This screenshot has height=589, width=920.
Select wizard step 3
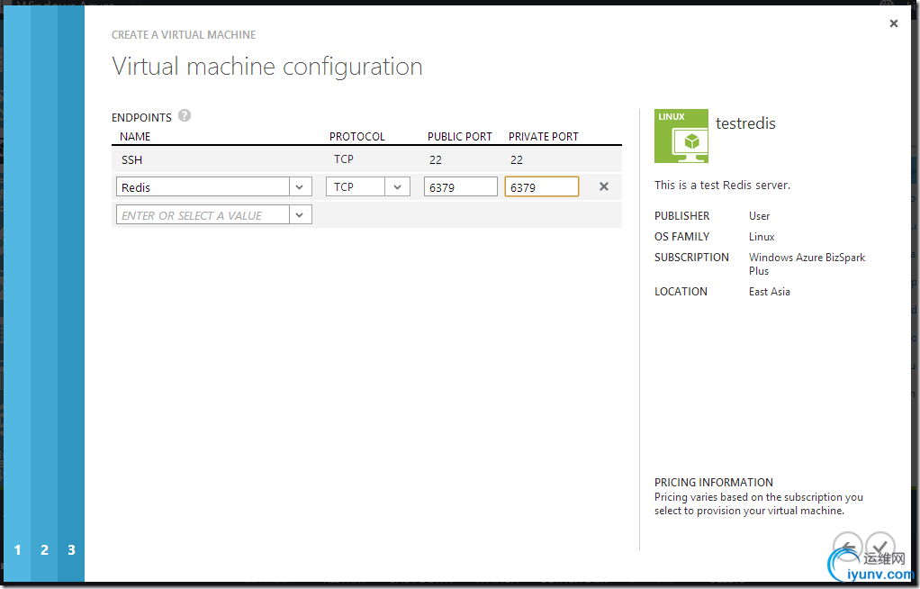coord(72,550)
